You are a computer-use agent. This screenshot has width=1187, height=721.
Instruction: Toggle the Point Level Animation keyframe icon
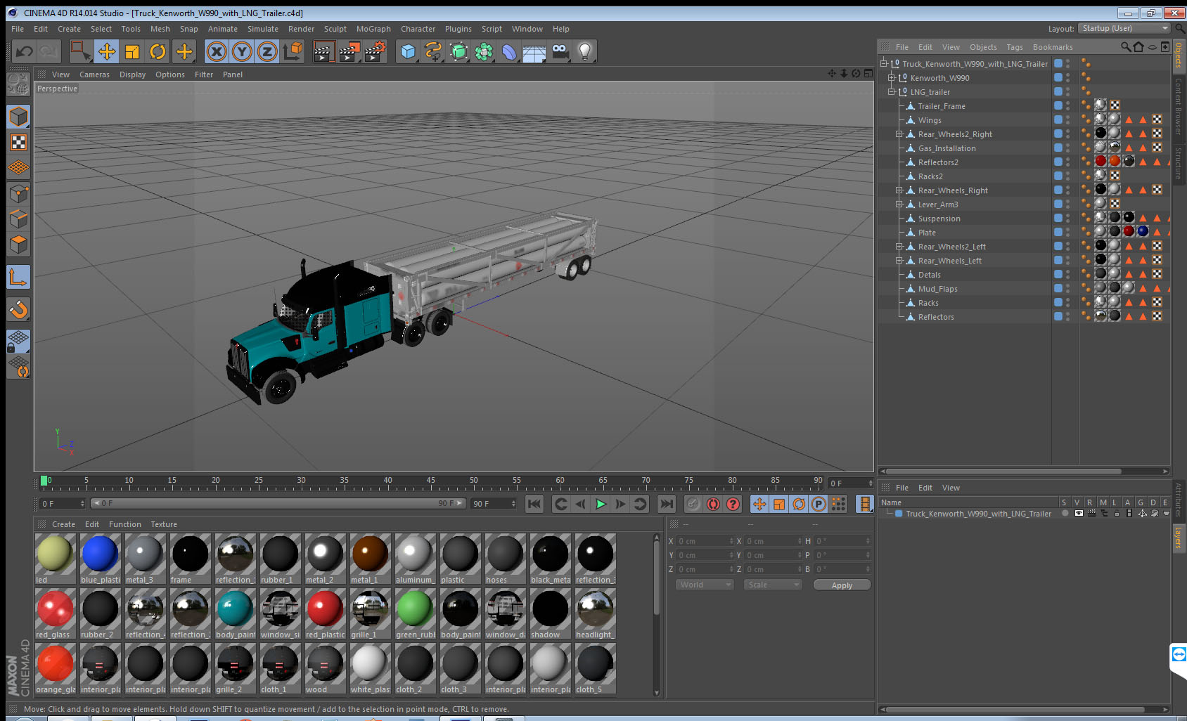tap(838, 504)
